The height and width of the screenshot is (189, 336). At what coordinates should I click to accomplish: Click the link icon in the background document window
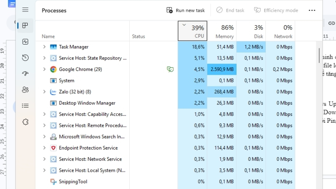click(331, 23)
